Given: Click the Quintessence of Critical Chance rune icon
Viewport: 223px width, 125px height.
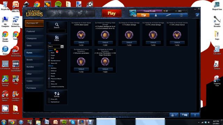Looking at the screenshot, I should pos(177,35).
